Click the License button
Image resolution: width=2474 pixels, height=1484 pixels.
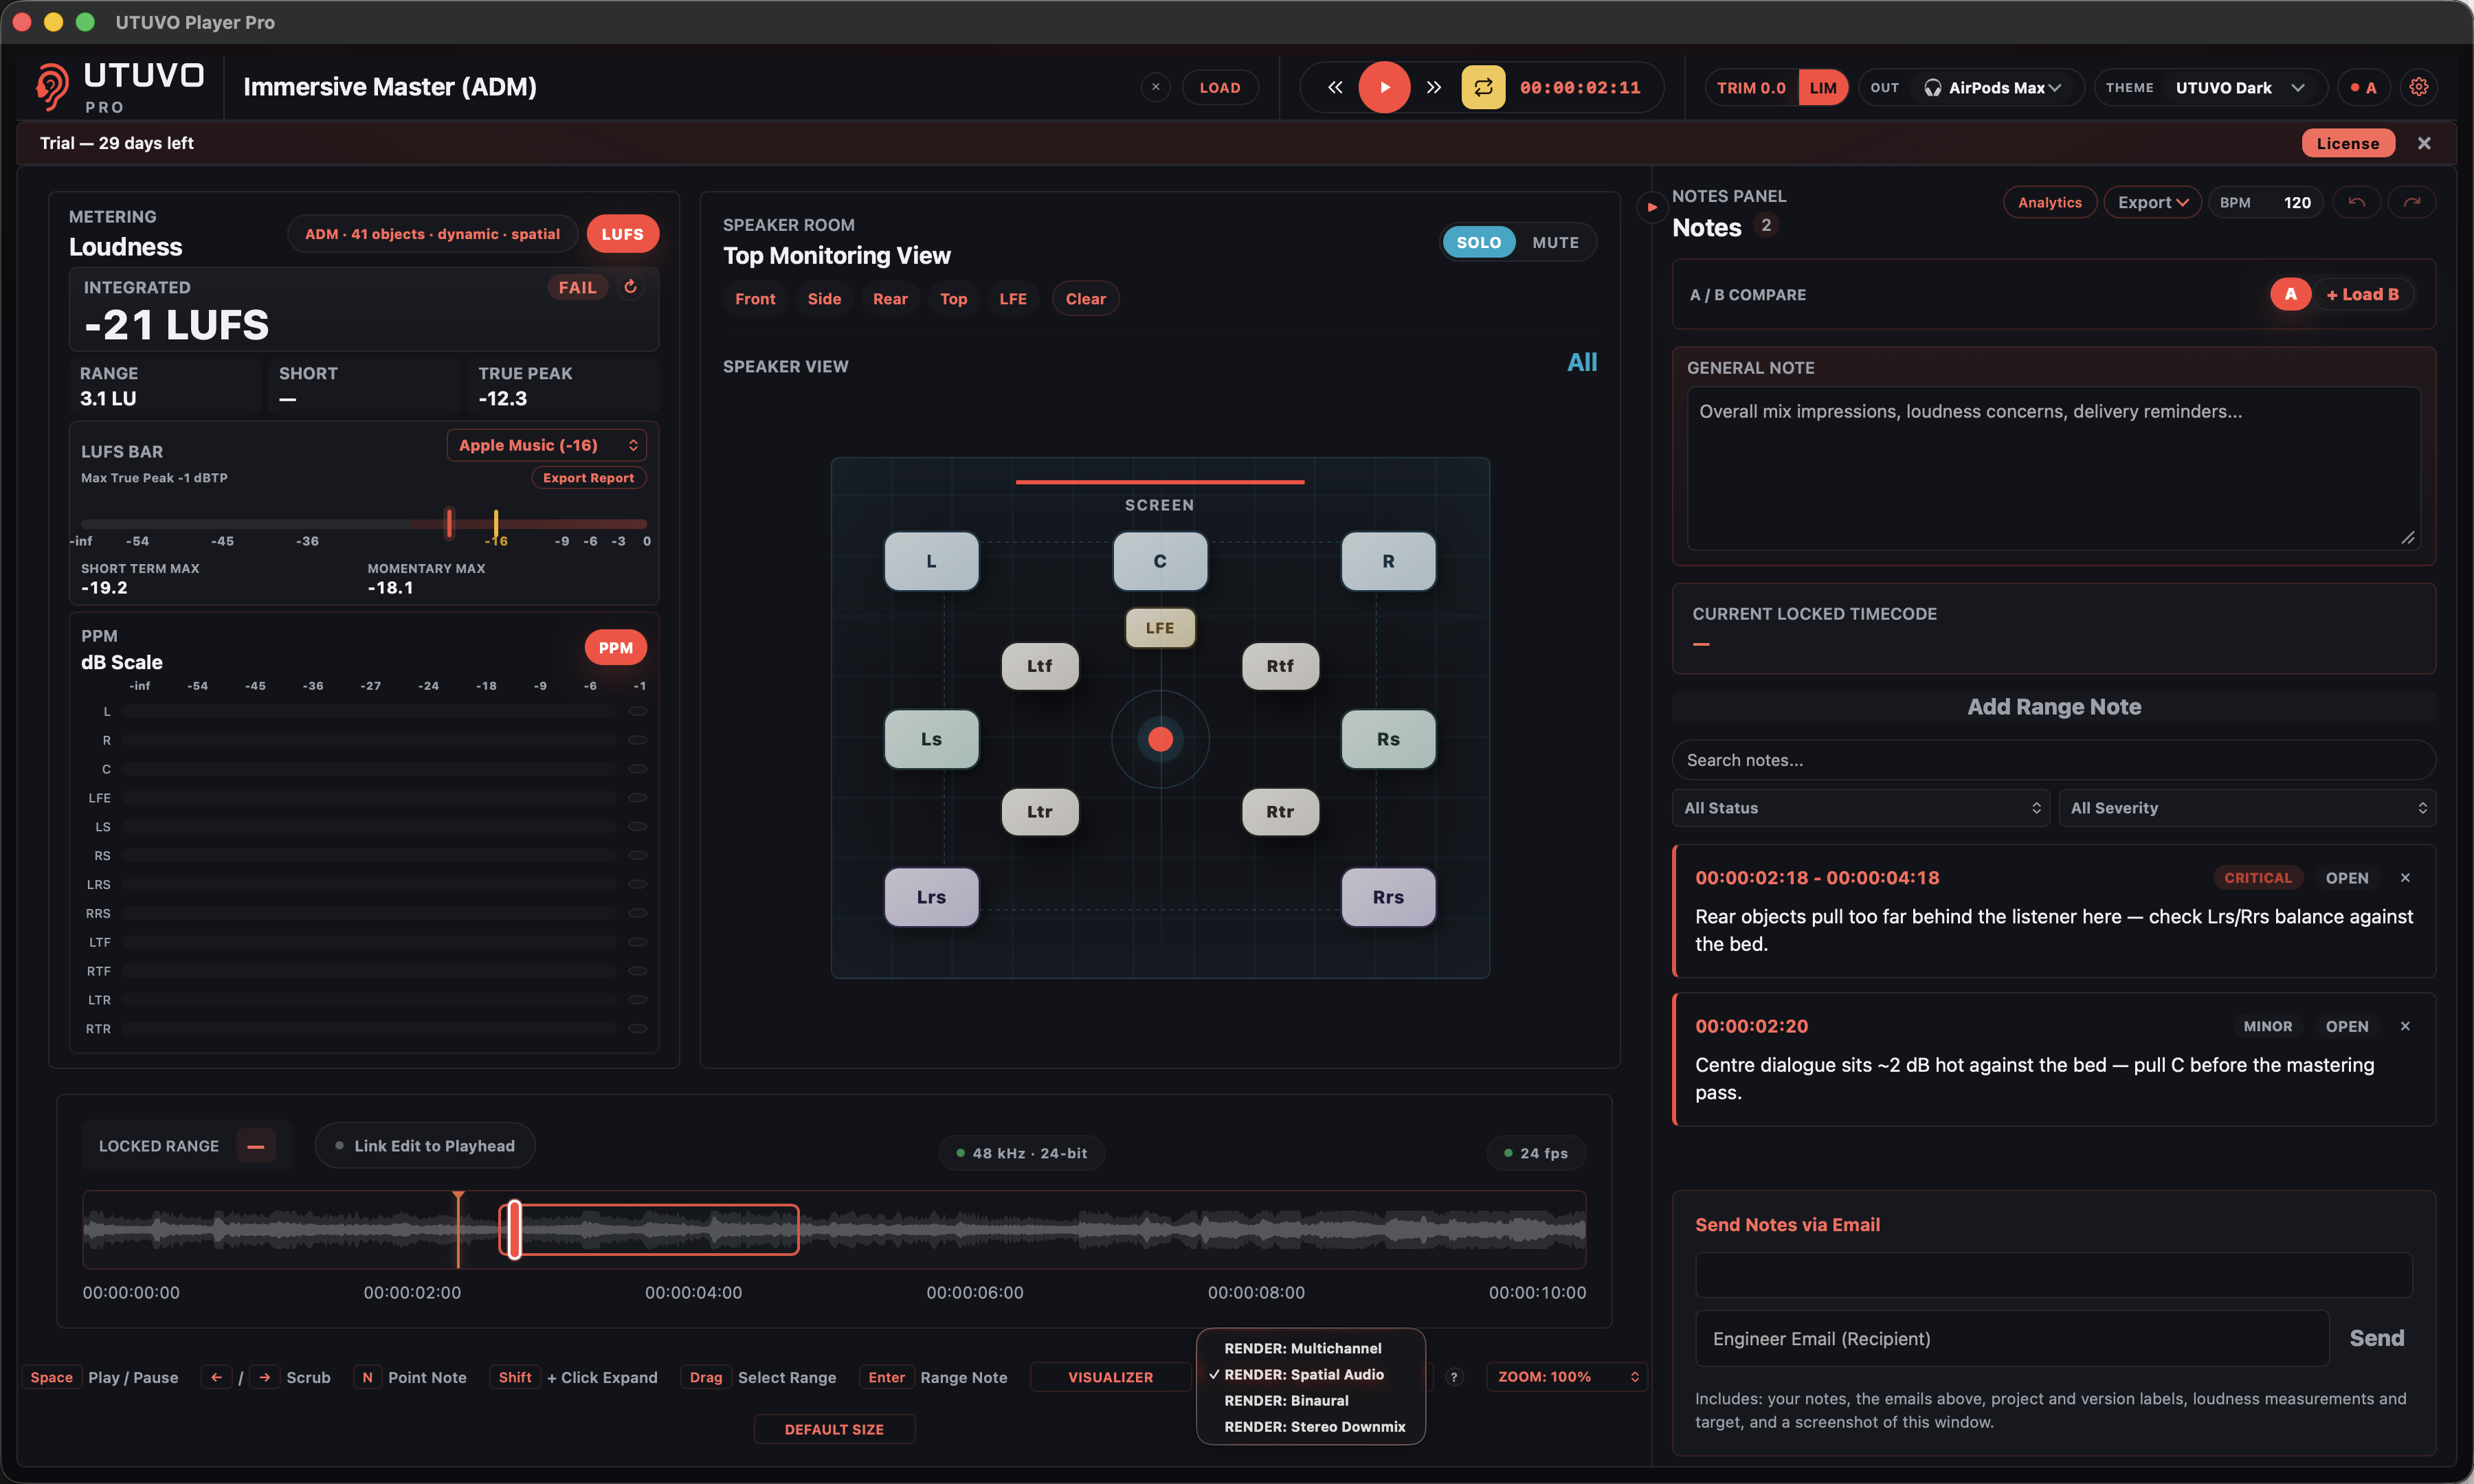tap(2347, 143)
